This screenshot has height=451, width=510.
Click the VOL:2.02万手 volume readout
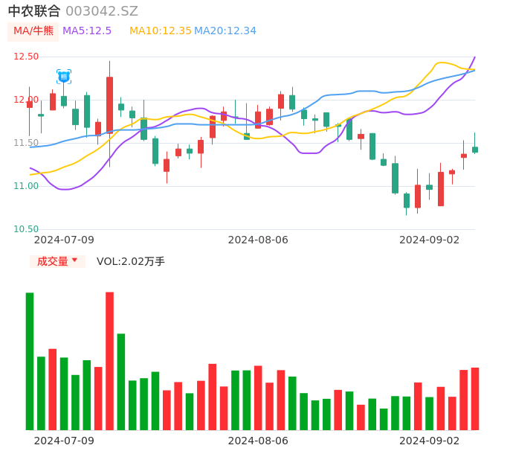point(131,261)
